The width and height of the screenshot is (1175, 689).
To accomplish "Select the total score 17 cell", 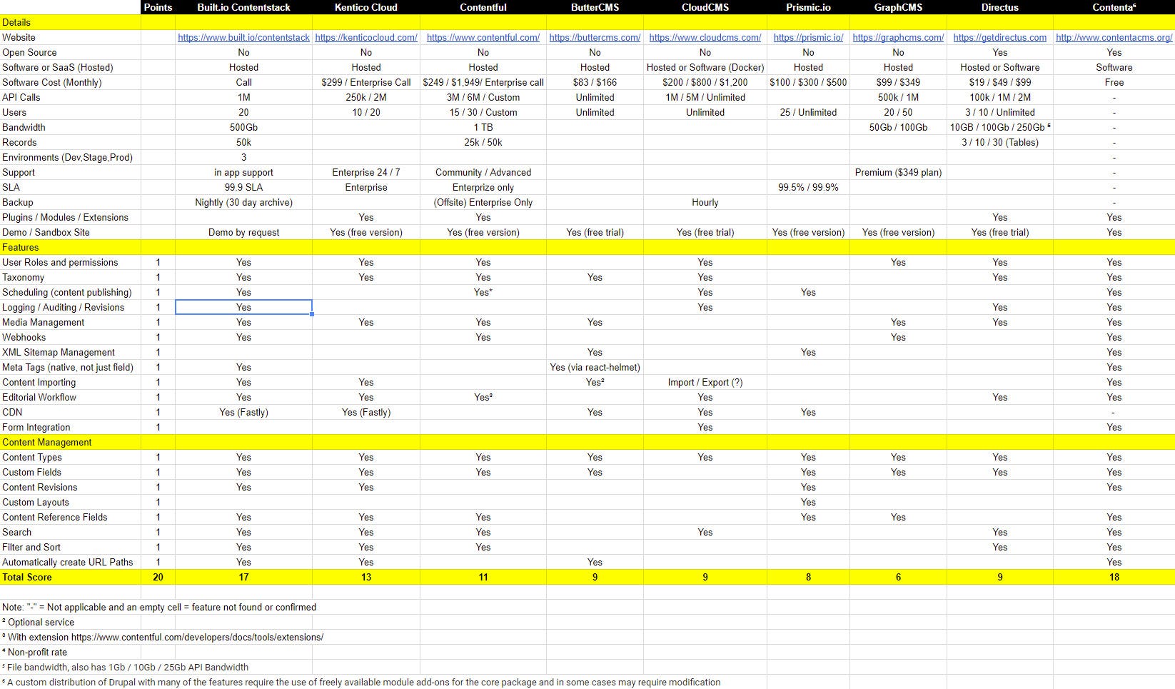I will pyautogui.click(x=244, y=577).
